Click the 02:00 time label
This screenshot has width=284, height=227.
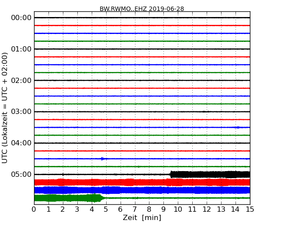(x=21, y=80)
